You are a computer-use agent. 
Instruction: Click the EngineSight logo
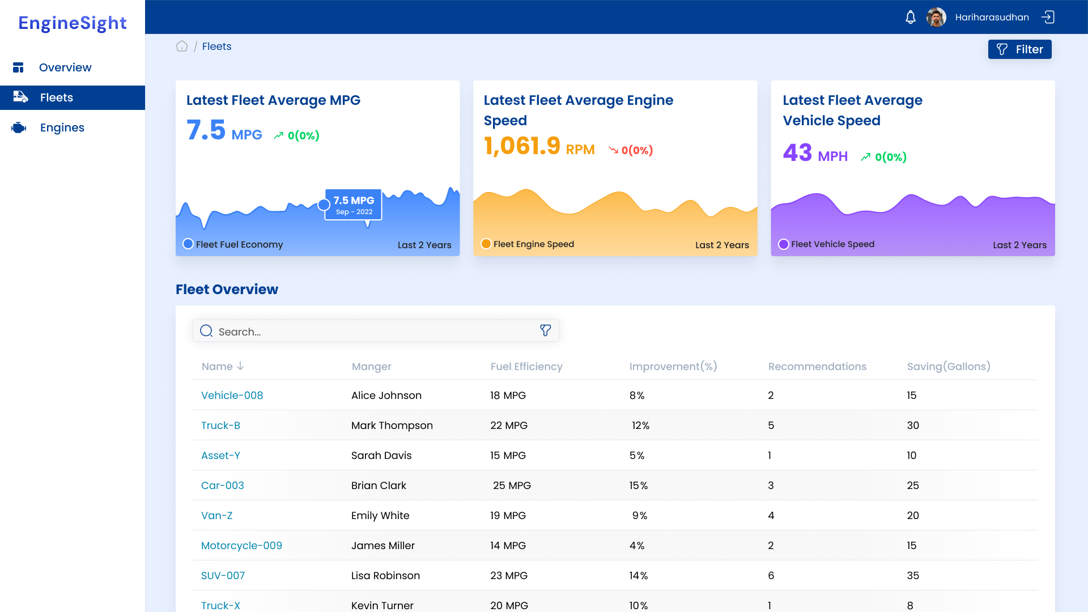point(73,23)
